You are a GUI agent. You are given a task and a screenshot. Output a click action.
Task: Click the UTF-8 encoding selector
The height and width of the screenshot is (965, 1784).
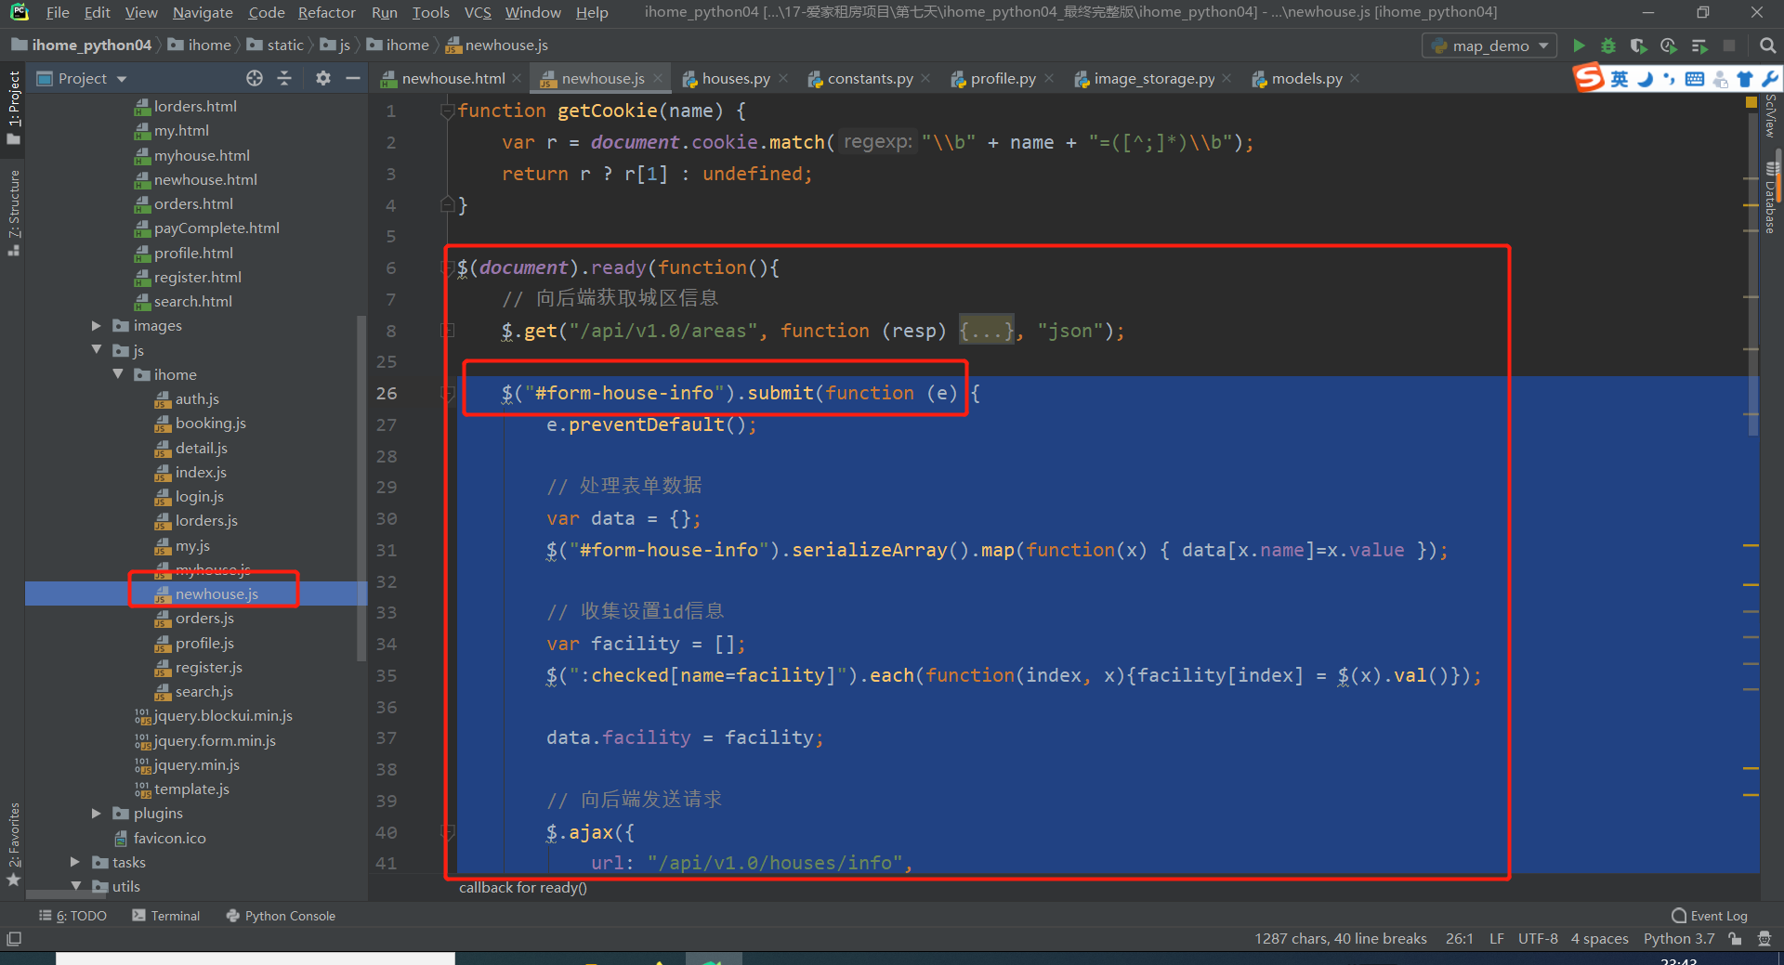pos(1538,939)
